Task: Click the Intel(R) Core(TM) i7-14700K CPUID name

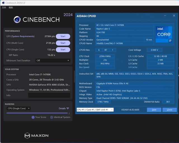Action: point(124,43)
